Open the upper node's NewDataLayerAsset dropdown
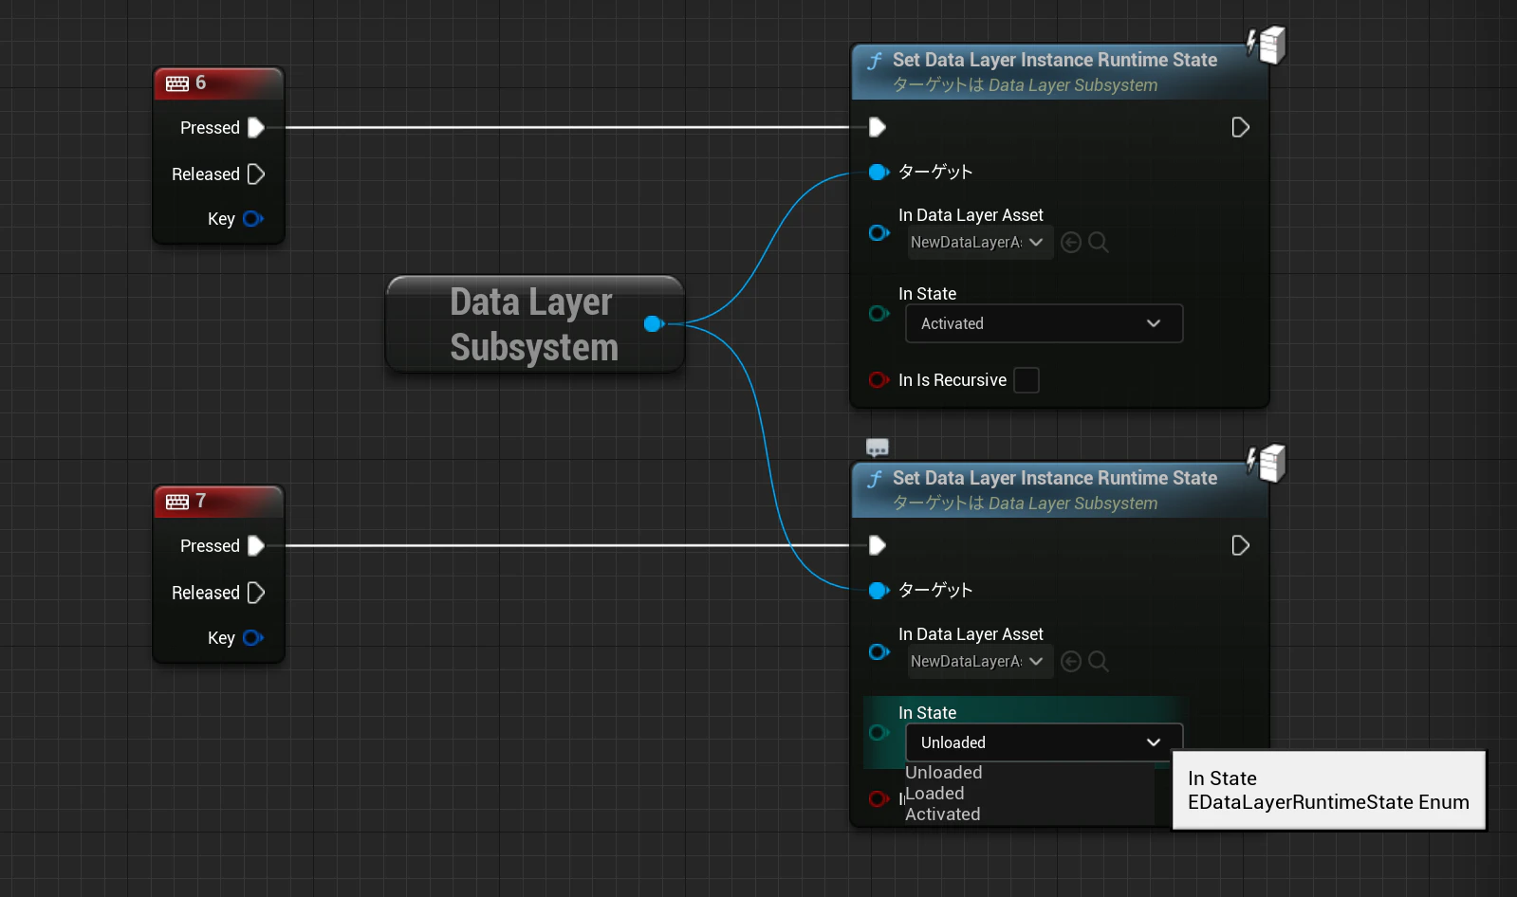Viewport: 1517px width, 897px height. coord(980,243)
